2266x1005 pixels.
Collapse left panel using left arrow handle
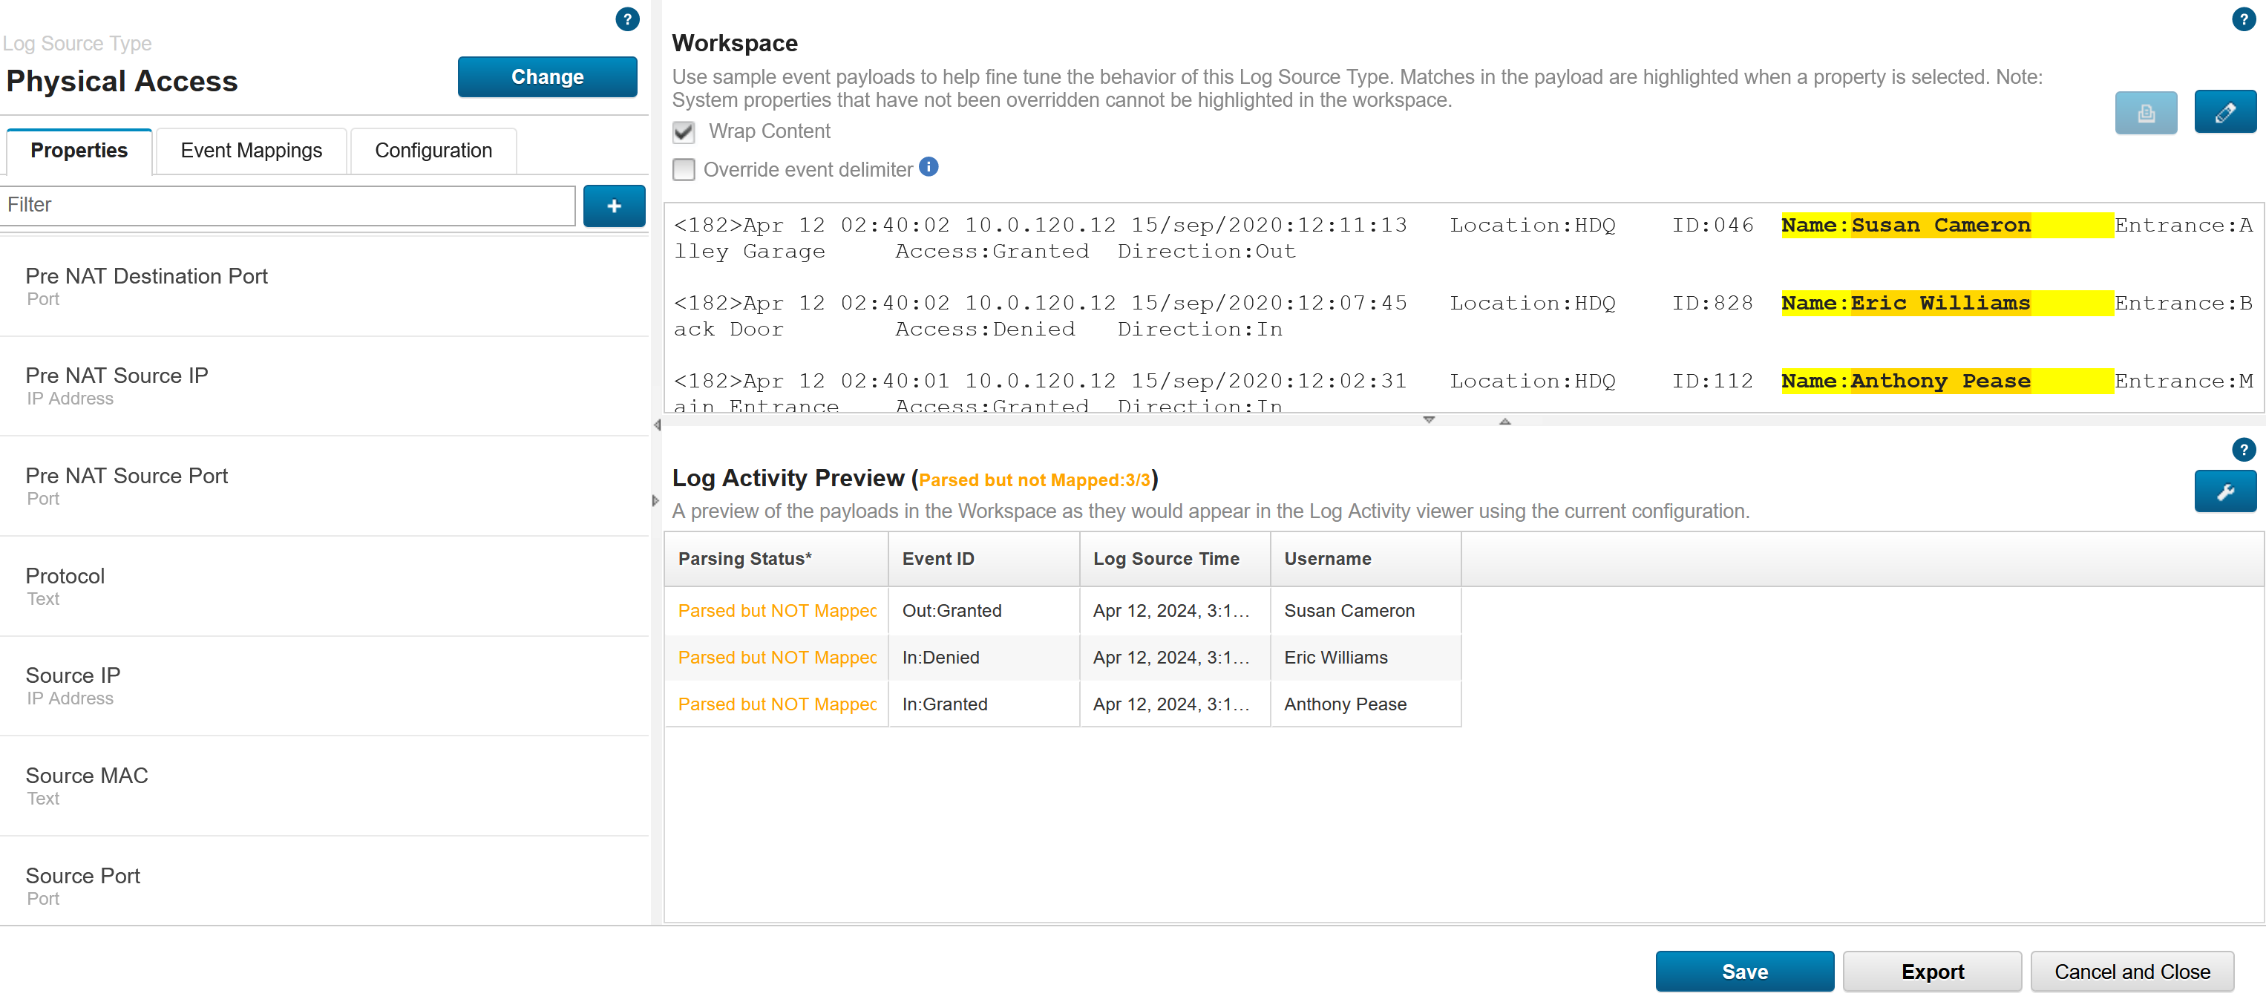(x=657, y=425)
